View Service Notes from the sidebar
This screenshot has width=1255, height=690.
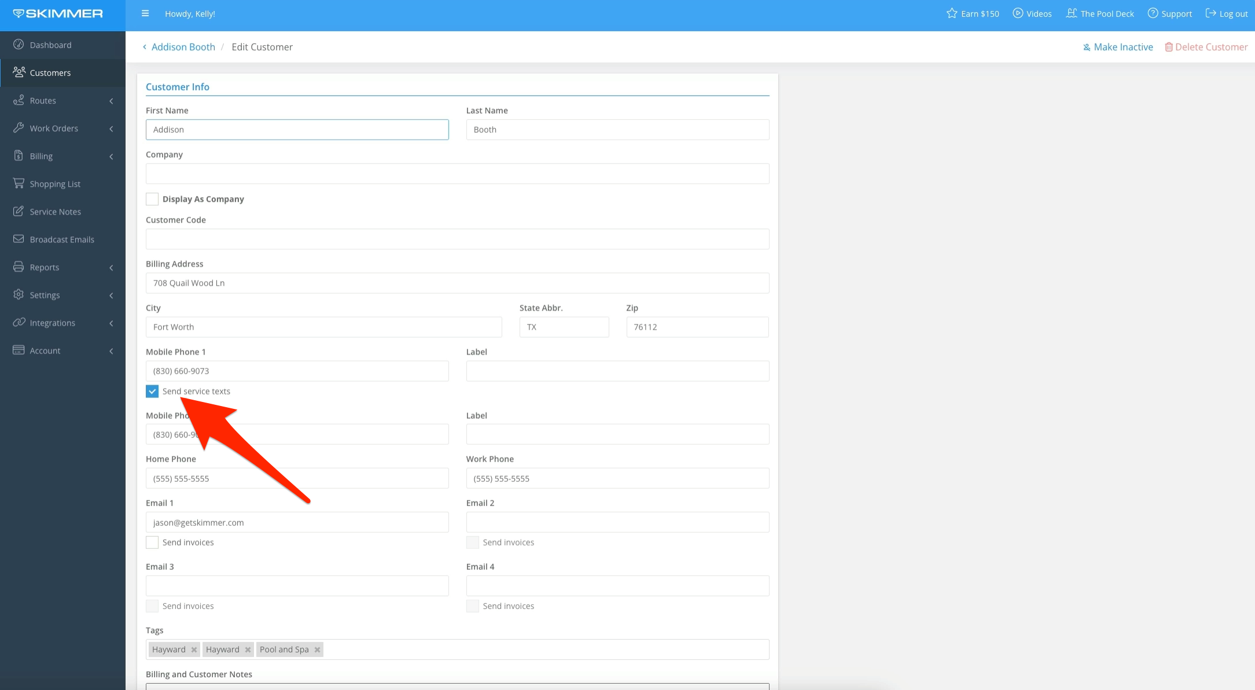point(56,211)
